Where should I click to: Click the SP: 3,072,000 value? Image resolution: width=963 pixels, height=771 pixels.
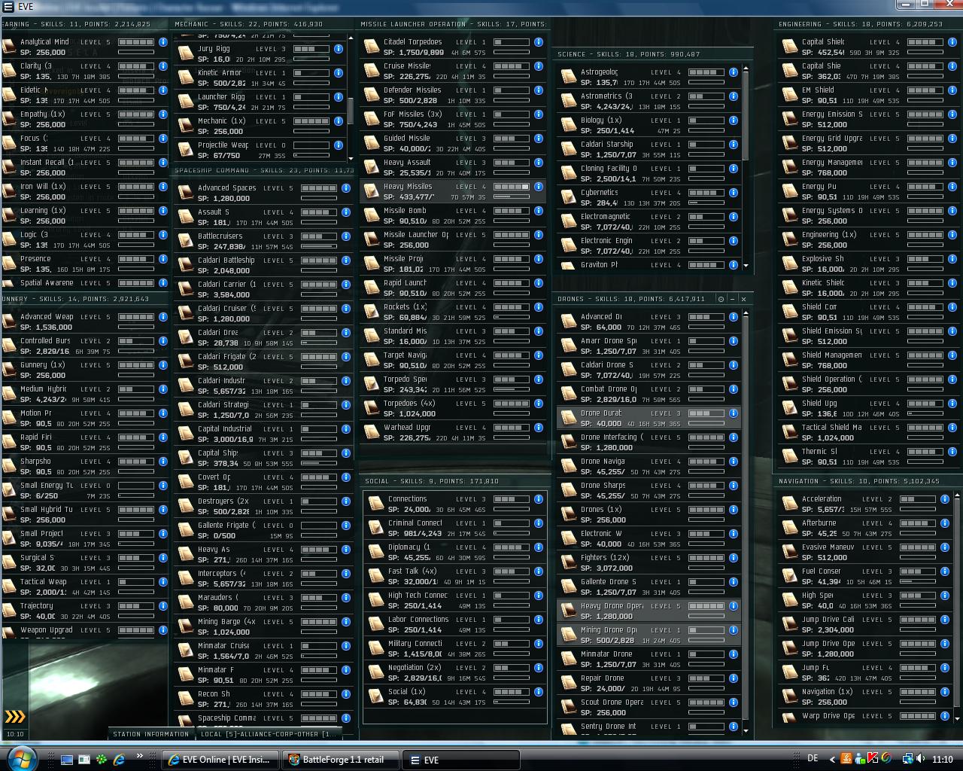[606, 568]
